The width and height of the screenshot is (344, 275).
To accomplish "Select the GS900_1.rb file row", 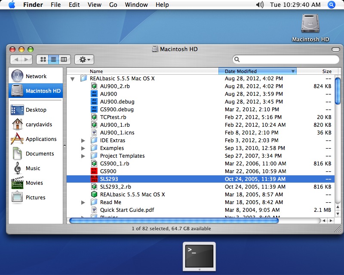I will [200, 163].
